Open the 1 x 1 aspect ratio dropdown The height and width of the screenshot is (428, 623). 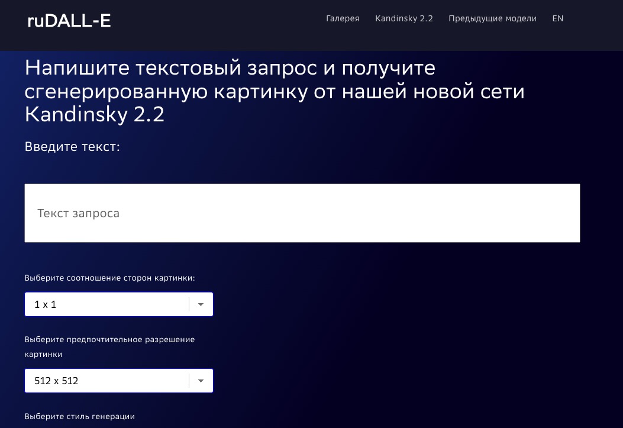coord(119,304)
